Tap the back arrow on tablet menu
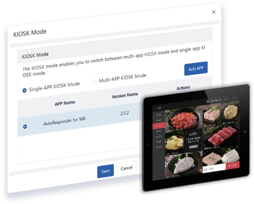The image size is (254, 204). click(x=157, y=108)
